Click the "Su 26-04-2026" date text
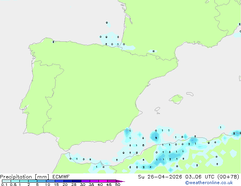241x186 pixels. (160, 177)
